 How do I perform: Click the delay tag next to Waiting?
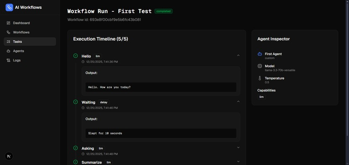click(x=104, y=102)
